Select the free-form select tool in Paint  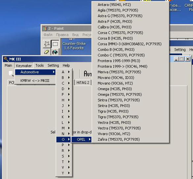pos(47,44)
